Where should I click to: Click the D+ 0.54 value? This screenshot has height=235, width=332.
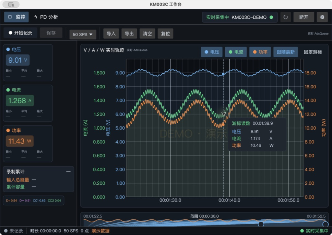[11, 201]
